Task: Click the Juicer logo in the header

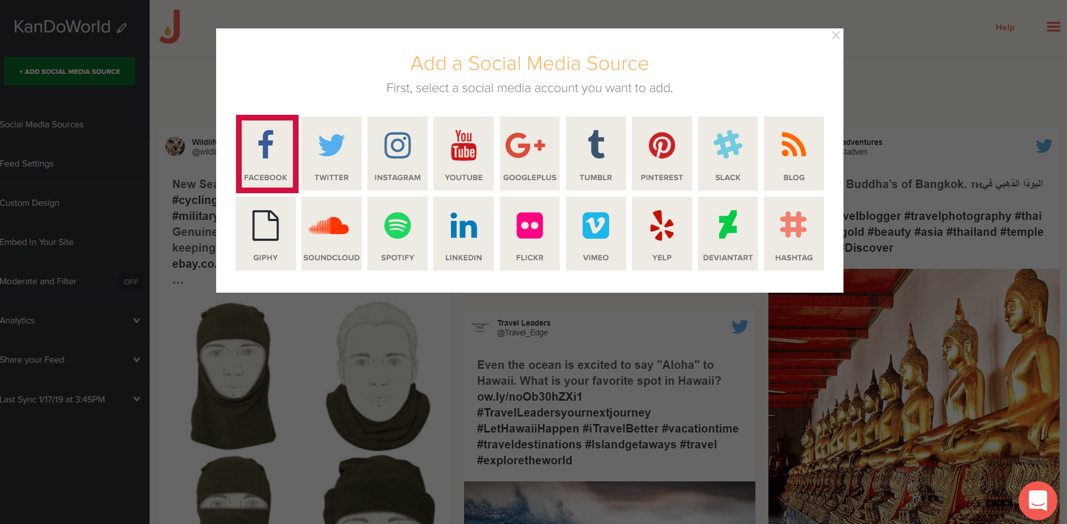Action: pos(170,27)
